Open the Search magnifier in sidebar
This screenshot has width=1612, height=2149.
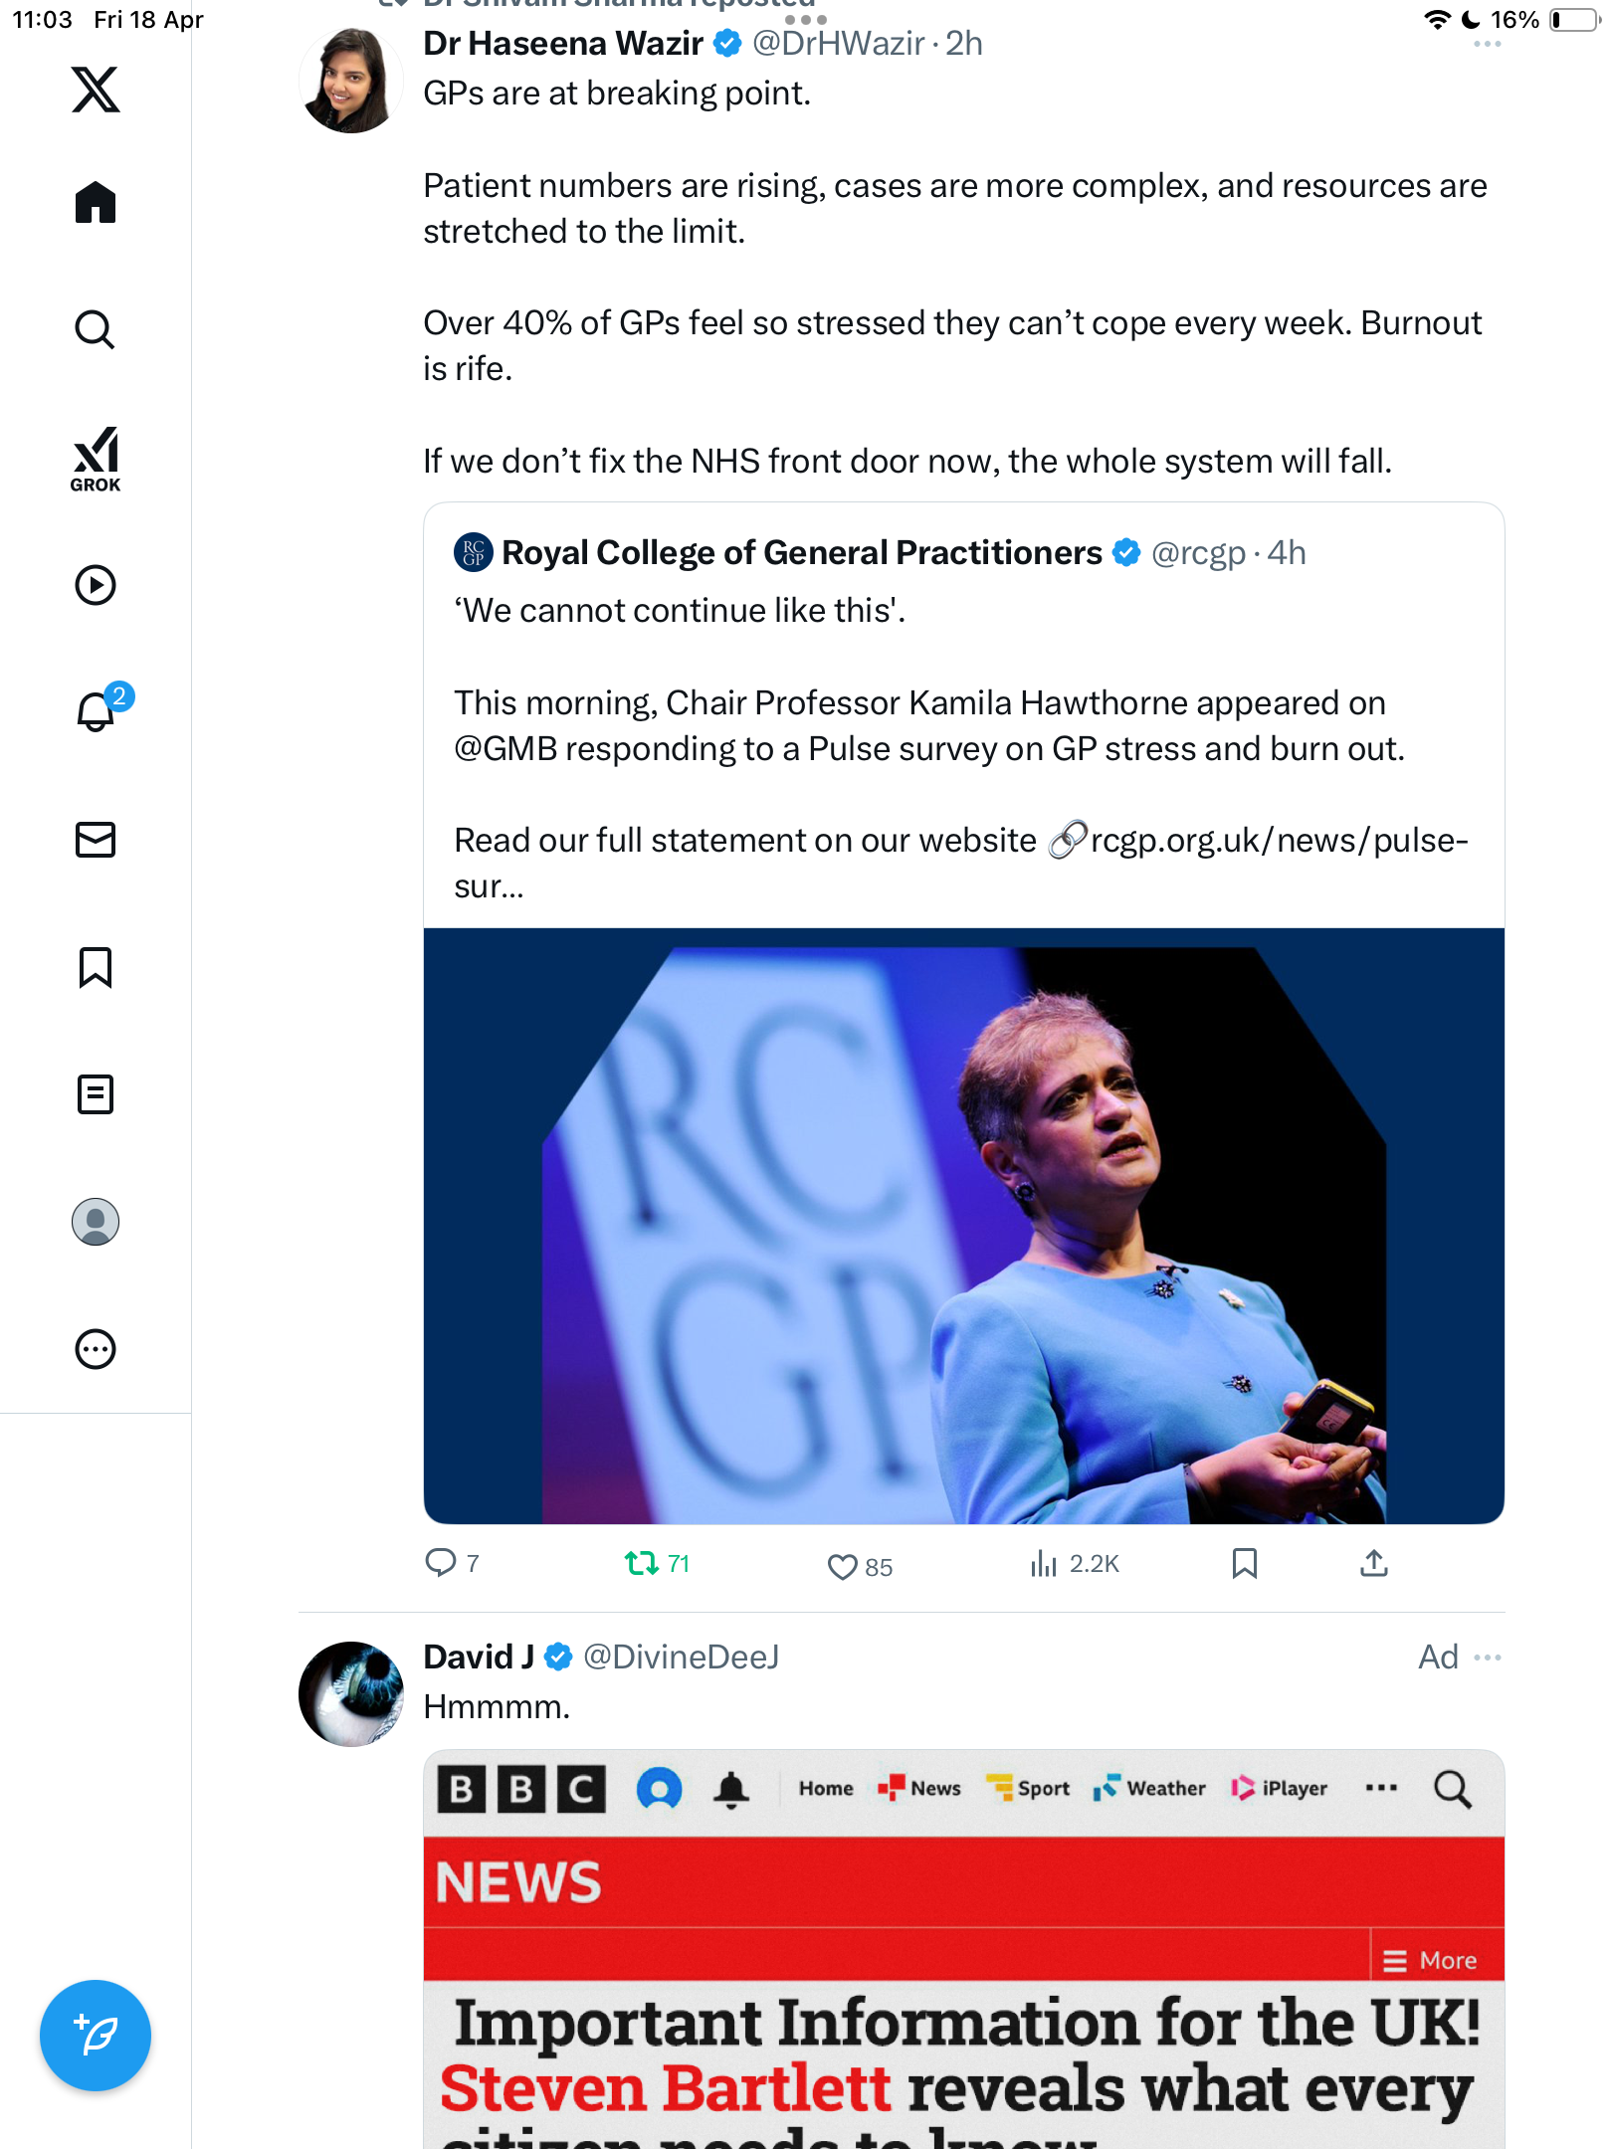pos(96,329)
